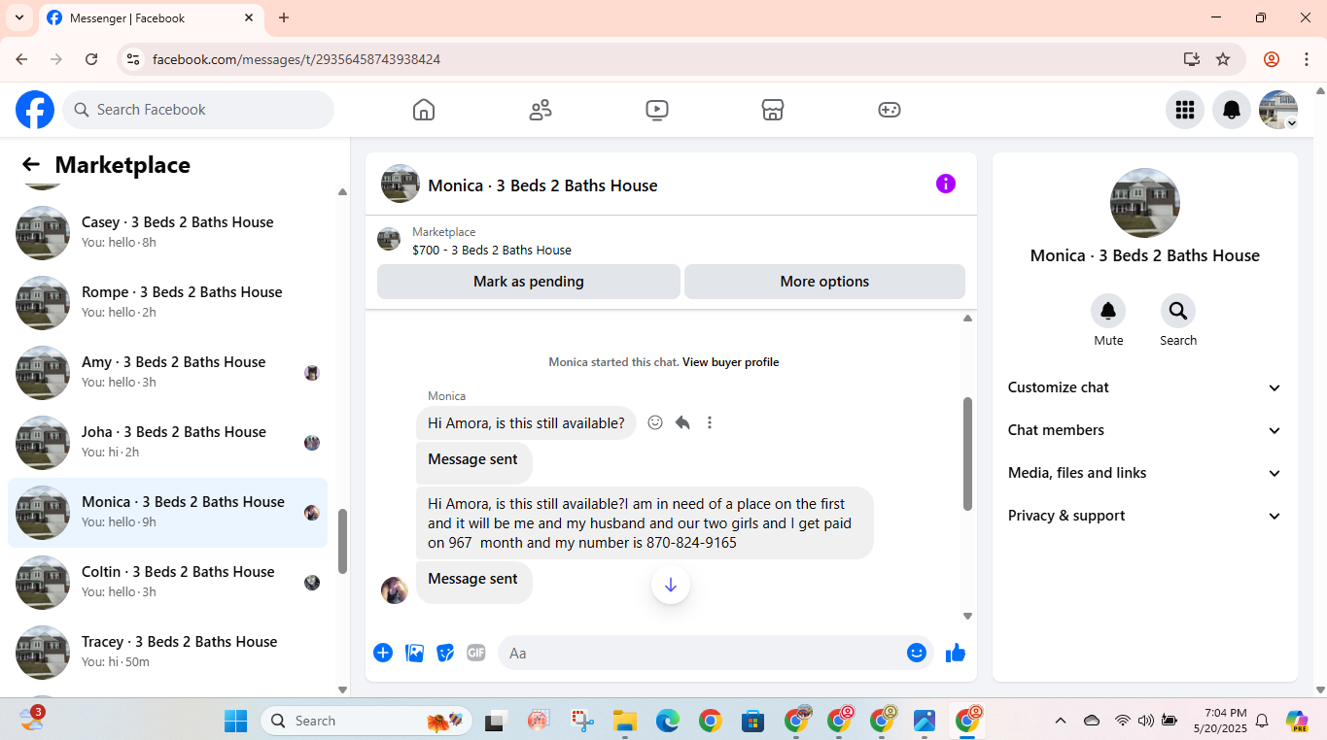This screenshot has width=1327, height=740.
Task: React to Monica's message with emoji icon
Action: tap(655, 422)
